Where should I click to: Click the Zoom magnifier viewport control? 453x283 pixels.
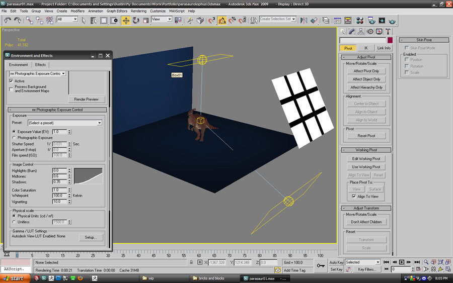tap(426, 262)
